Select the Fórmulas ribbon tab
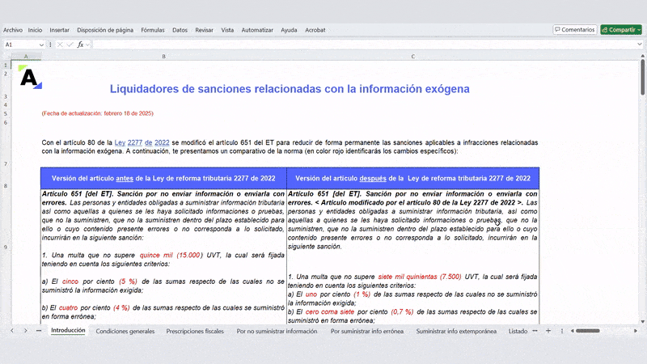The image size is (647, 364). 153,30
